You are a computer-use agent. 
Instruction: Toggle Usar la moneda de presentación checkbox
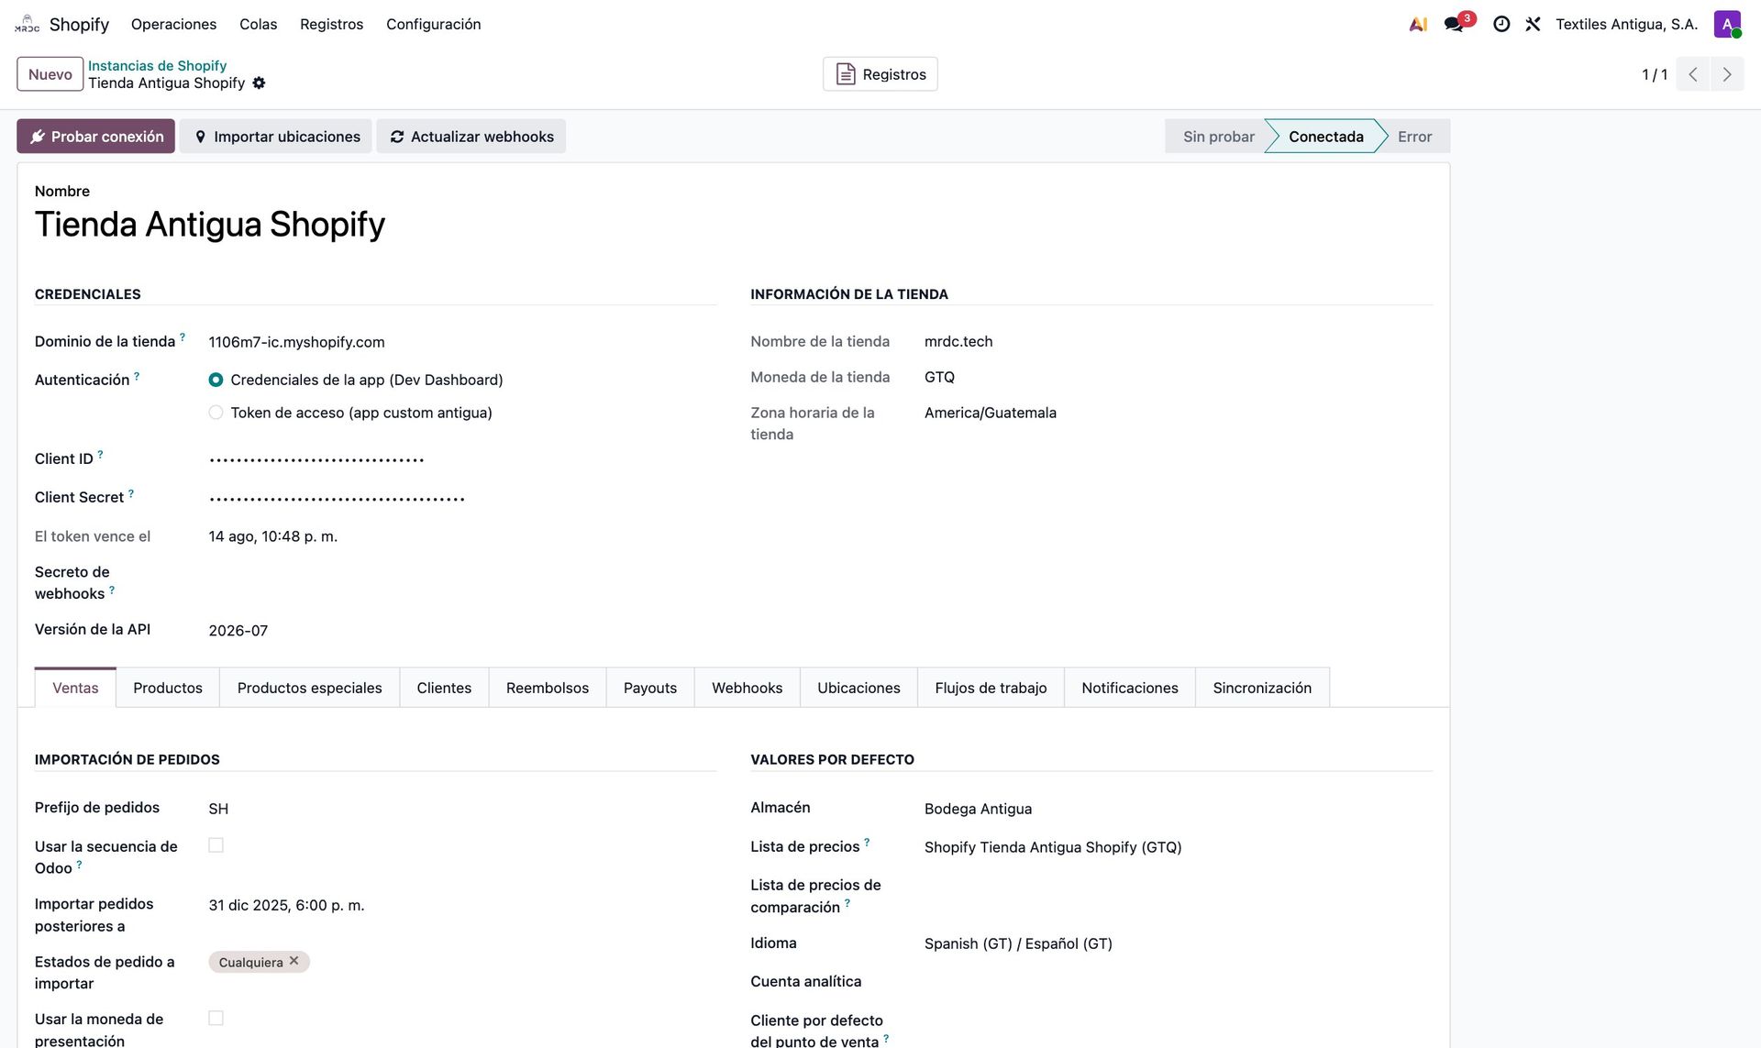[x=216, y=1018]
